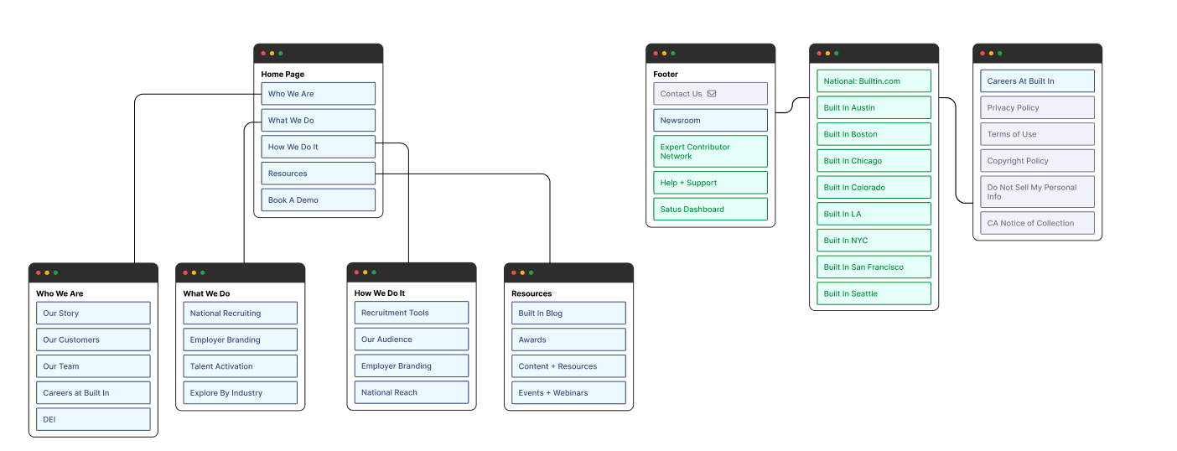1177x451 pixels.
Task: Open the Built In Boston box
Action: pos(874,134)
